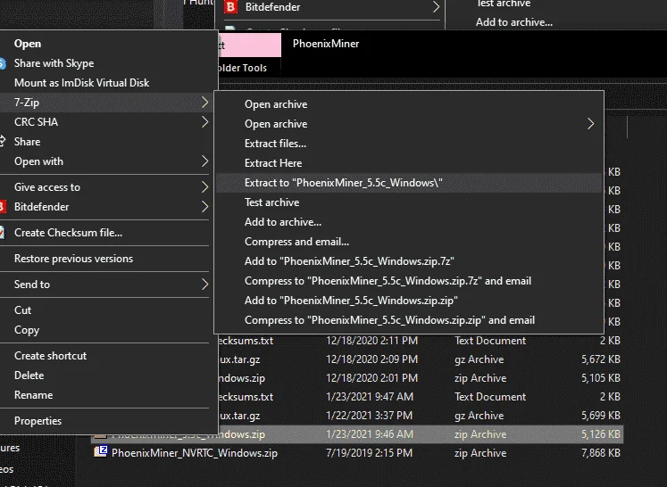This screenshot has height=487, width=667.
Task: Click Text Document type dated 1/23/2021
Action: pos(490,397)
